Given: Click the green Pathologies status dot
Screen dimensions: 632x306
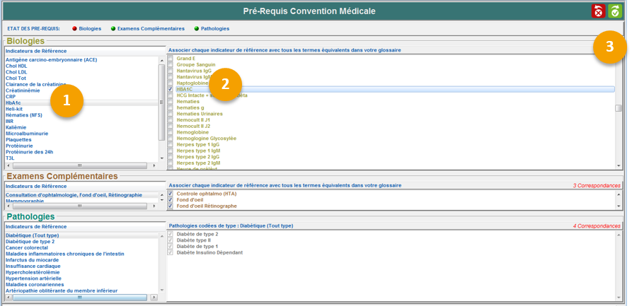Looking at the screenshot, I should tap(197, 29).
